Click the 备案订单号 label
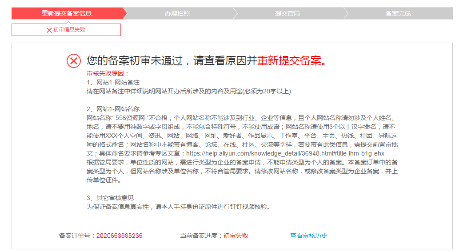471x252 pixels. [77, 236]
